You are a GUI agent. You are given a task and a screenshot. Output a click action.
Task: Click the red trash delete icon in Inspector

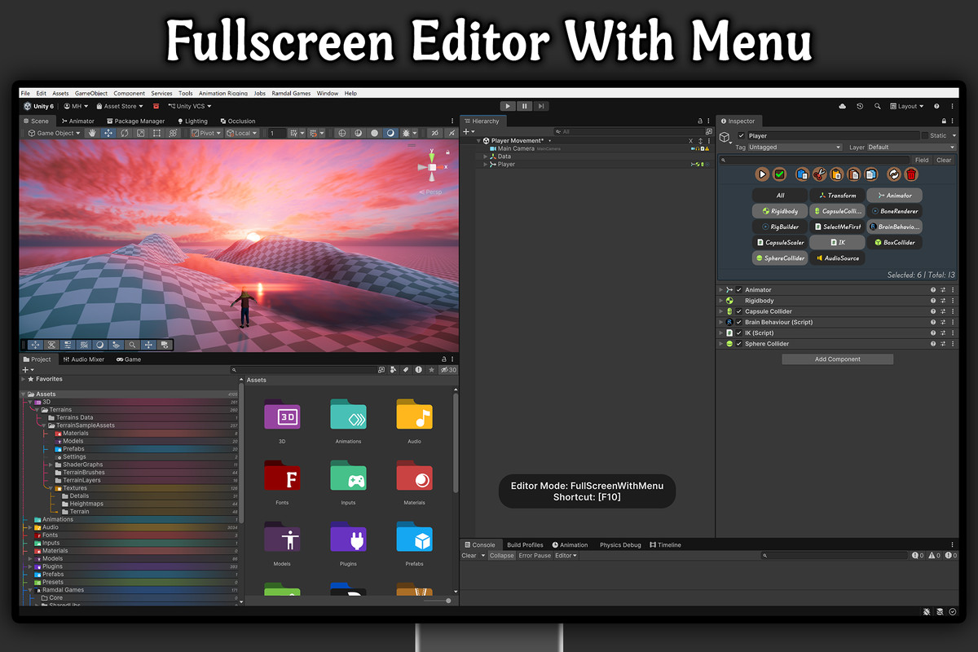(911, 174)
